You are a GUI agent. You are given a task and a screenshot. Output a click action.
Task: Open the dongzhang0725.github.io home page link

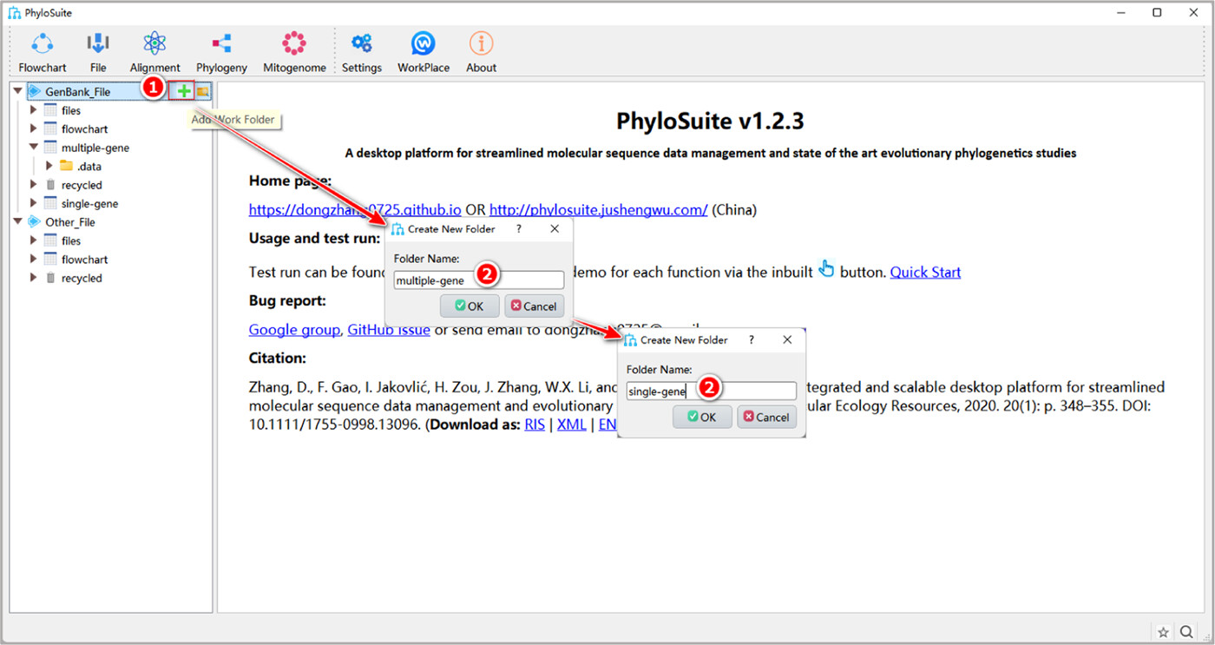355,209
